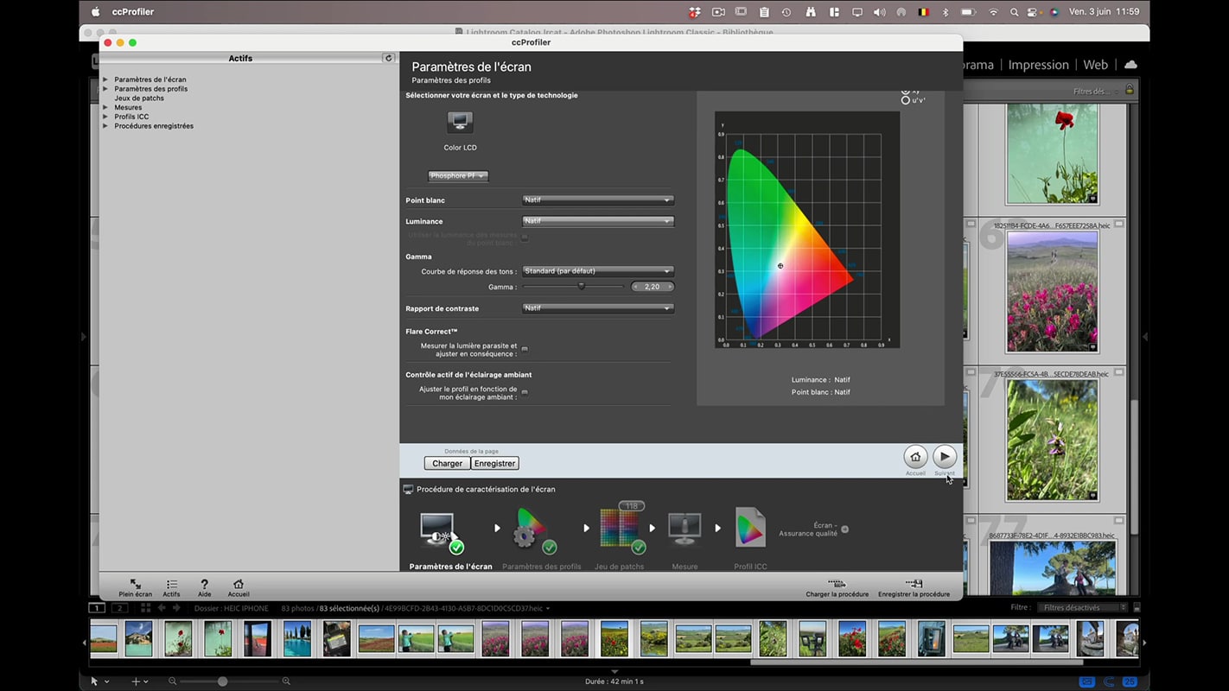1229x691 pixels.
Task: Click Enregistrer la procédure icon
Action: (x=914, y=584)
